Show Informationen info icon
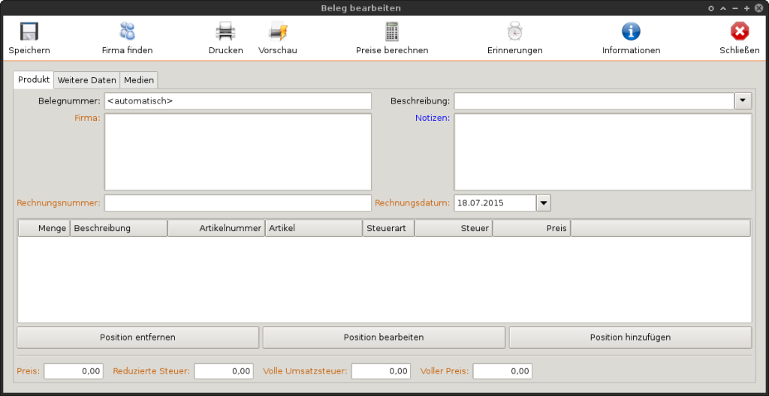The width and height of the screenshot is (769, 396). [x=631, y=31]
